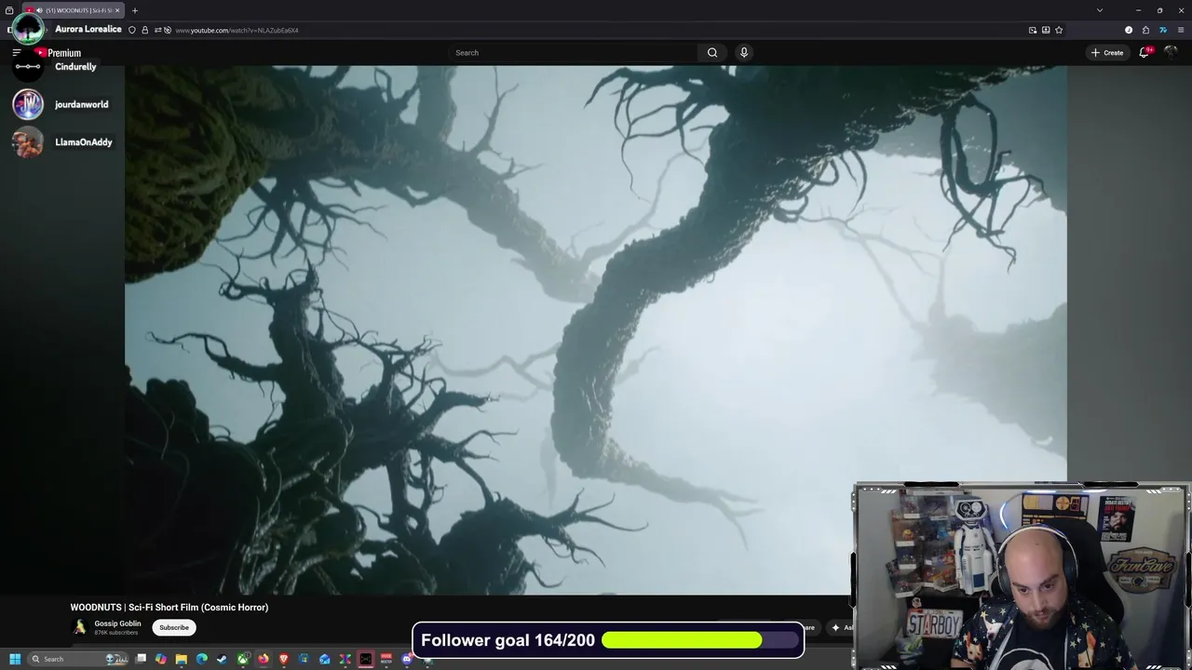Select the WOODNUTS video title text
The image size is (1192, 670).
[169, 608]
